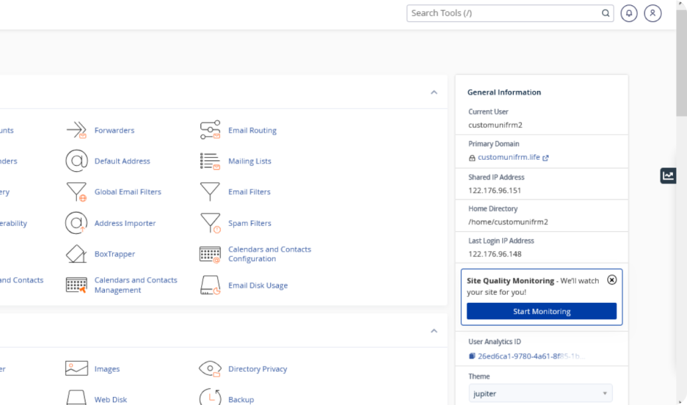Dismiss the Site Quality Monitoring banner
This screenshot has height=405, width=687.
pyautogui.click(x=612, y=280)
